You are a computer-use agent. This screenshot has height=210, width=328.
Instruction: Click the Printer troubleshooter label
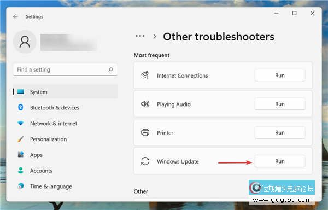tap(165, 133)
